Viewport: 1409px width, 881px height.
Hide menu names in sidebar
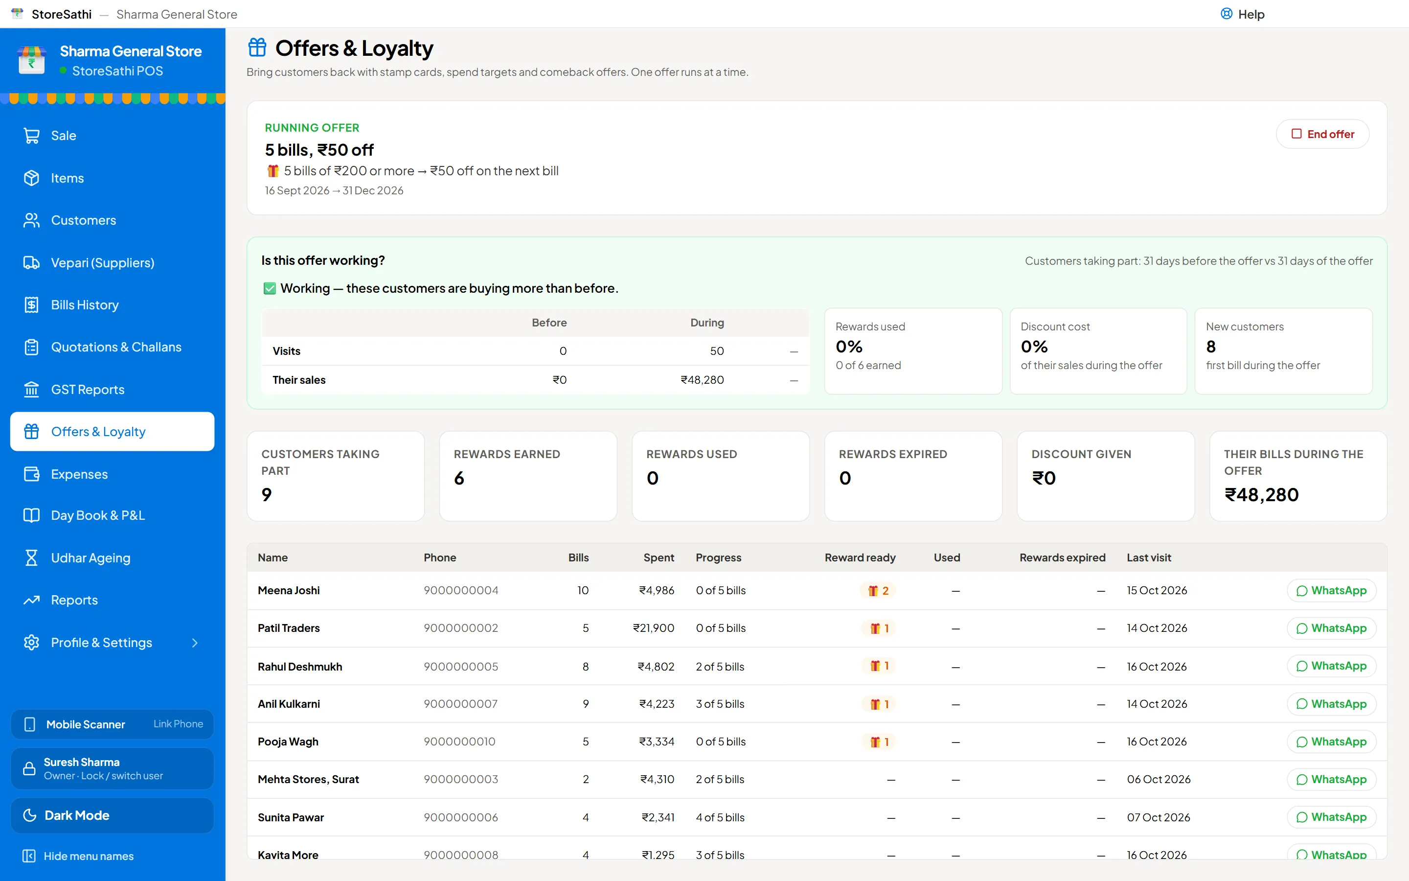coord(78,856)
